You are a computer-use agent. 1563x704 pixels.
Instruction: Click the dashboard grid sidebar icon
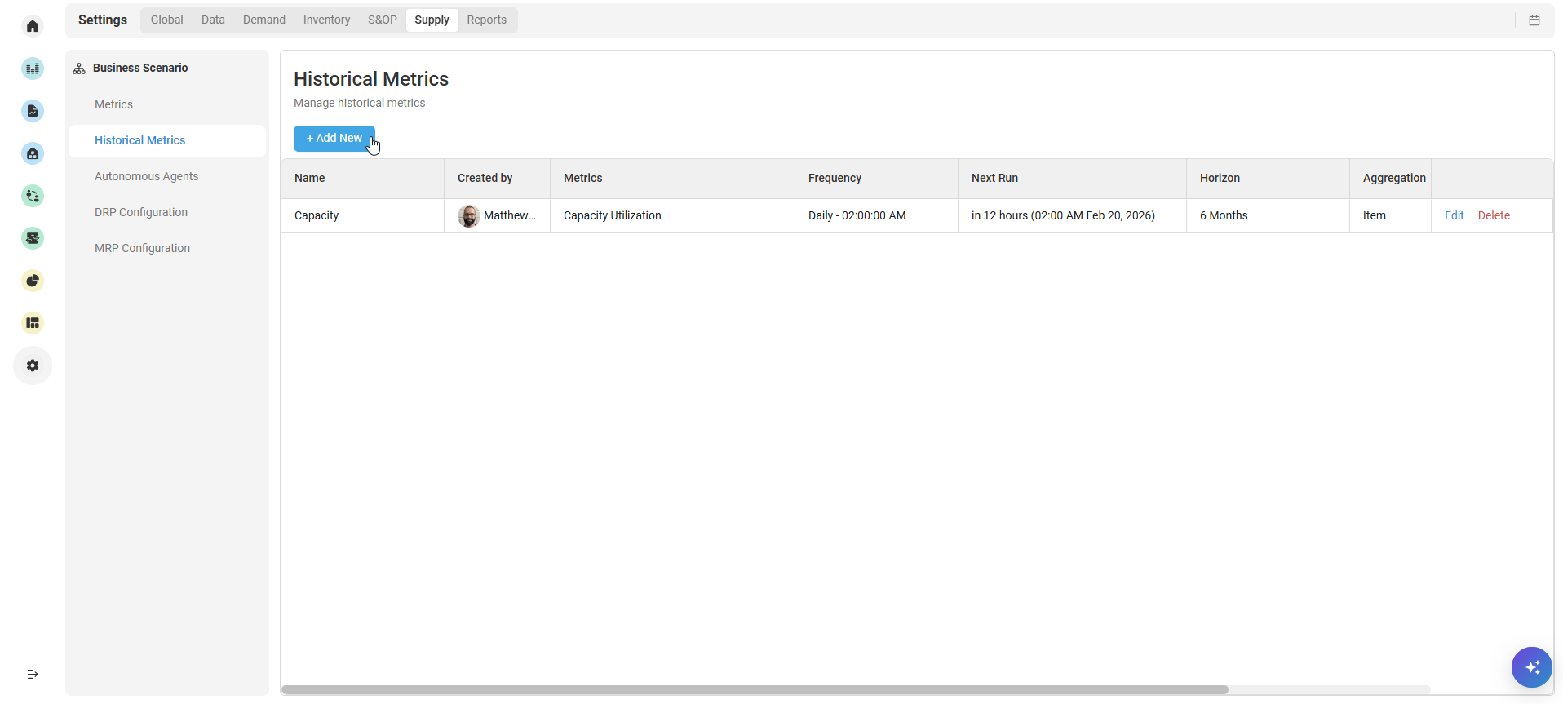[33, 323]
